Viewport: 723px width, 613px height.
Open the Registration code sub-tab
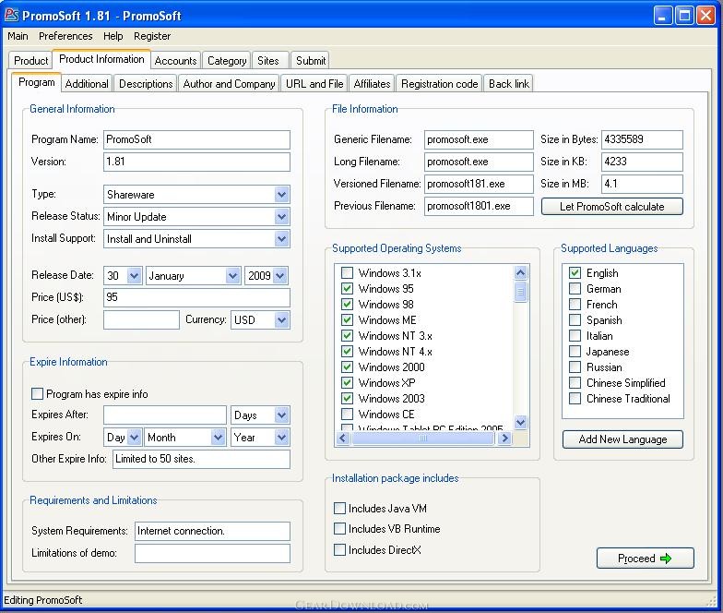(x=439, y=83)
